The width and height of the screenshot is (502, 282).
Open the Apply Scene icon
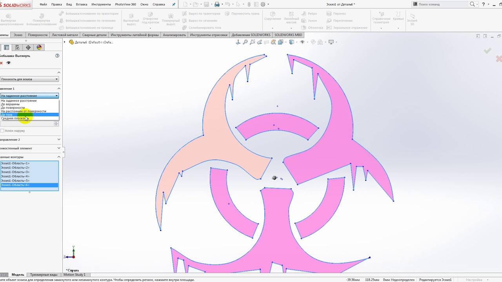coord(320,42)
